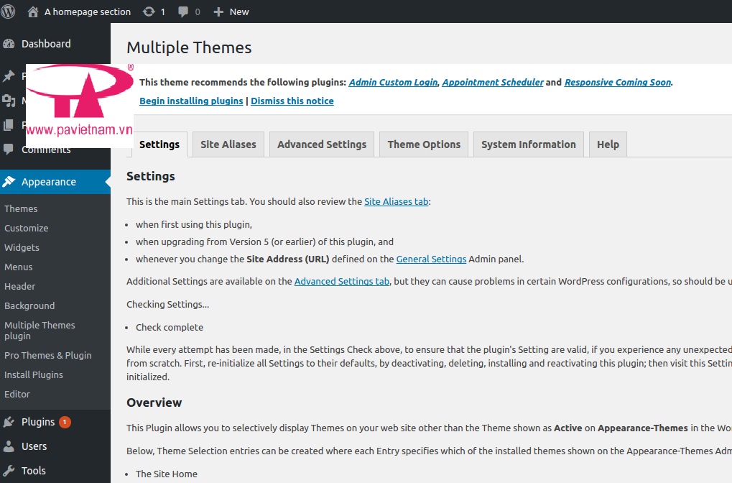Image resolution: width=732 pixels, height=483 pixels.
Task: Open the Dashboard menu item
Action: click(46, 44)
